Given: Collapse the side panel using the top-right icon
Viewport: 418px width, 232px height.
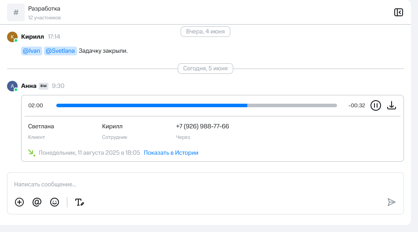Looking at the screenshot, I should click(x=398, y=12).
